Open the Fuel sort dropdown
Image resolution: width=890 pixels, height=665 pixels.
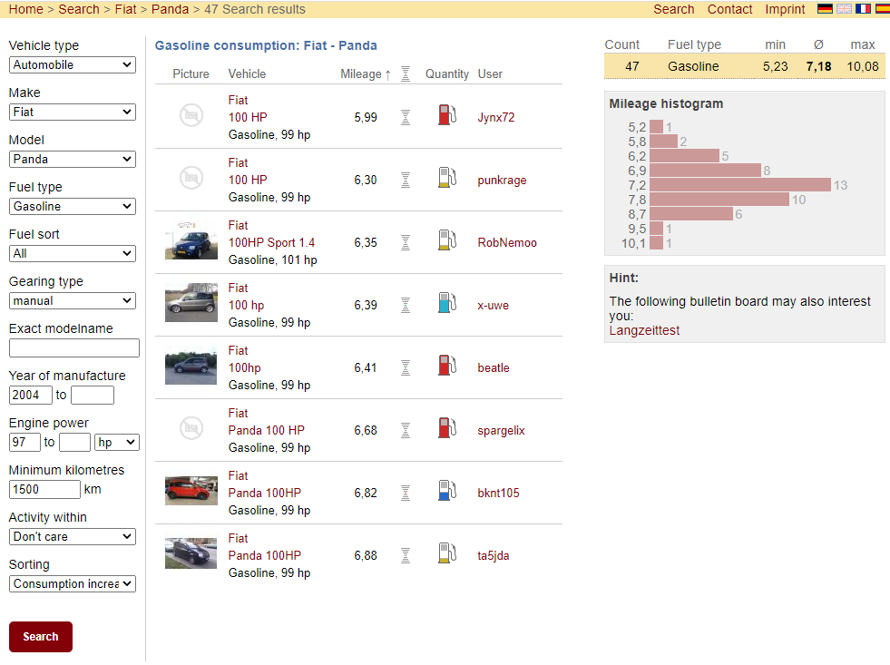click(x=72, y=253)
